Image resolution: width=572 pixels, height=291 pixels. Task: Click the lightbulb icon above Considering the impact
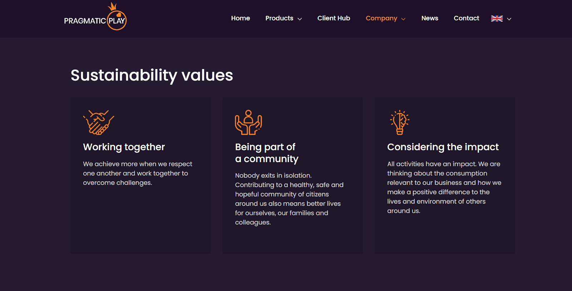400,122
